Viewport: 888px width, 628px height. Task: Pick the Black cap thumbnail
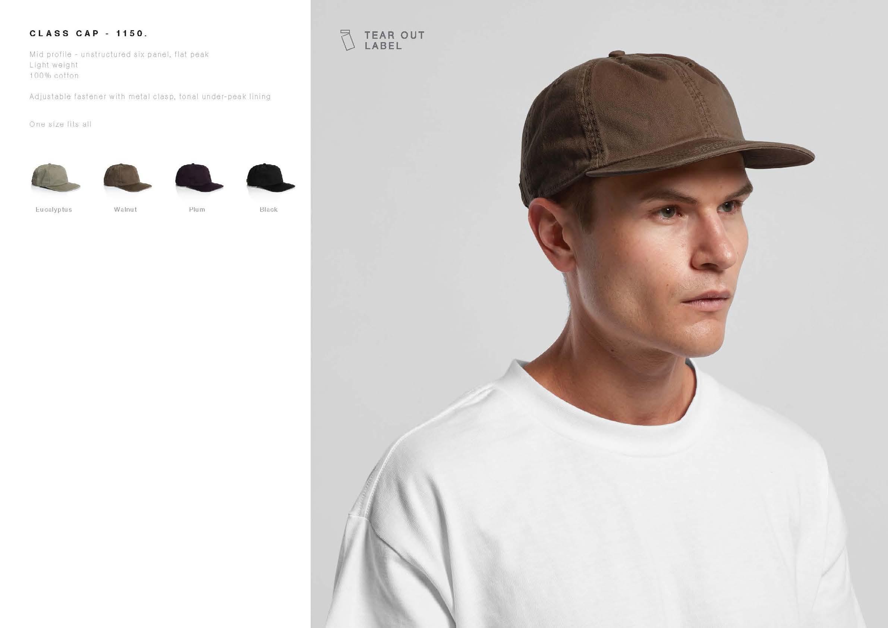click(271, 177)
